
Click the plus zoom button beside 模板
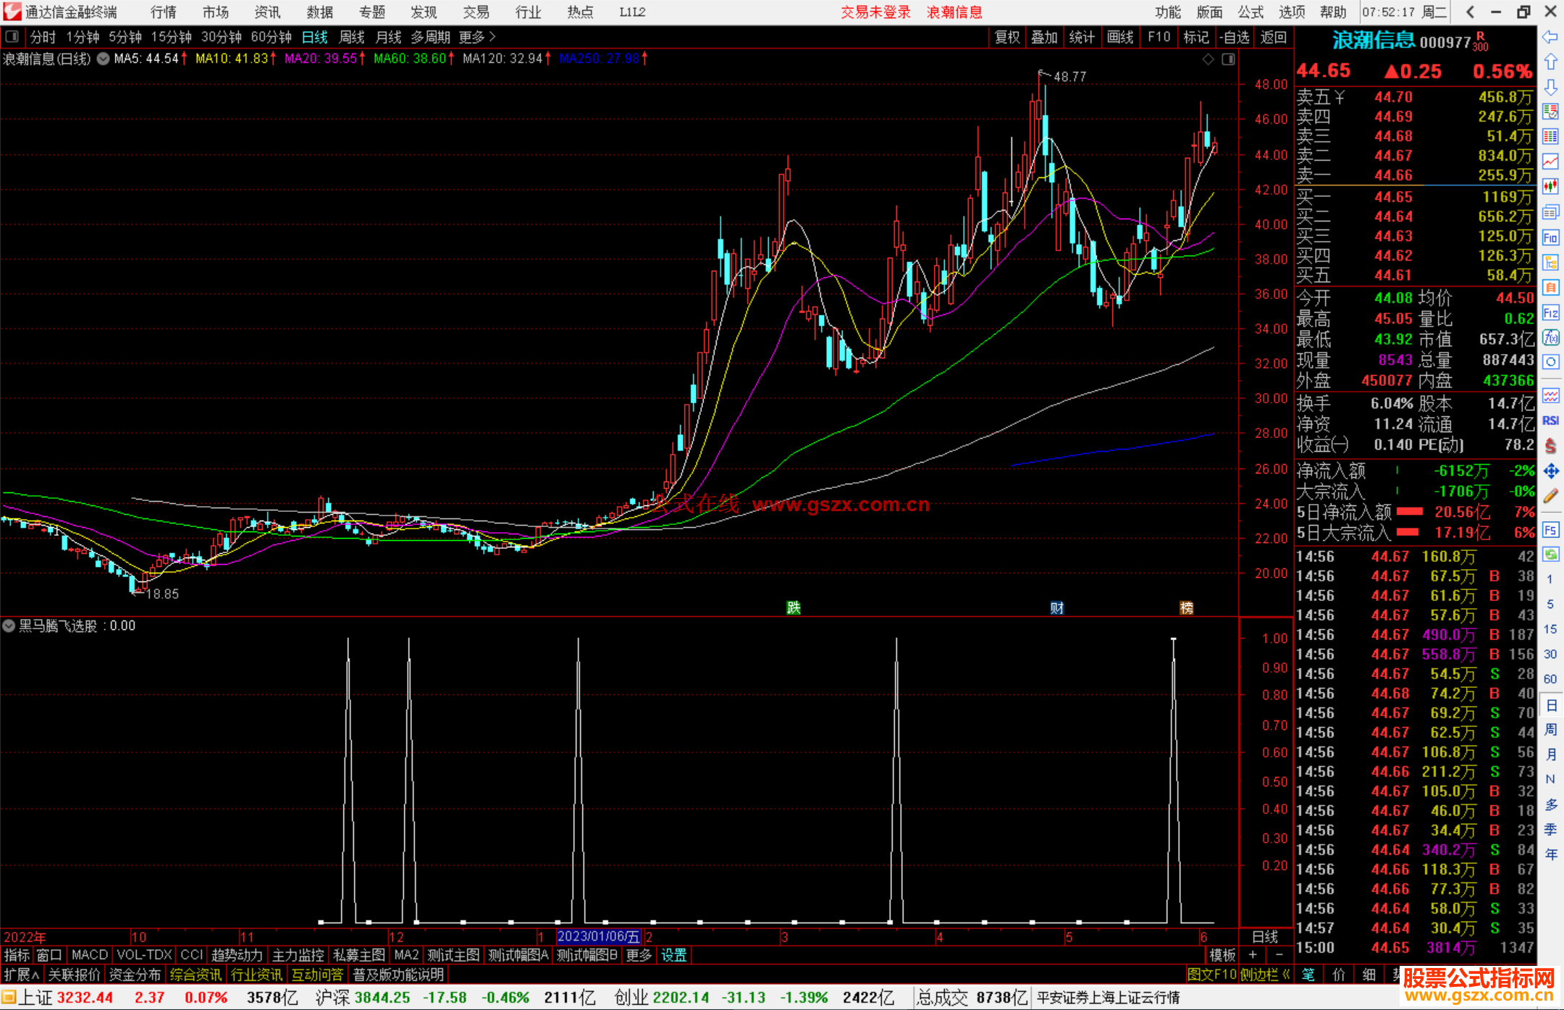pos(1253,955)
